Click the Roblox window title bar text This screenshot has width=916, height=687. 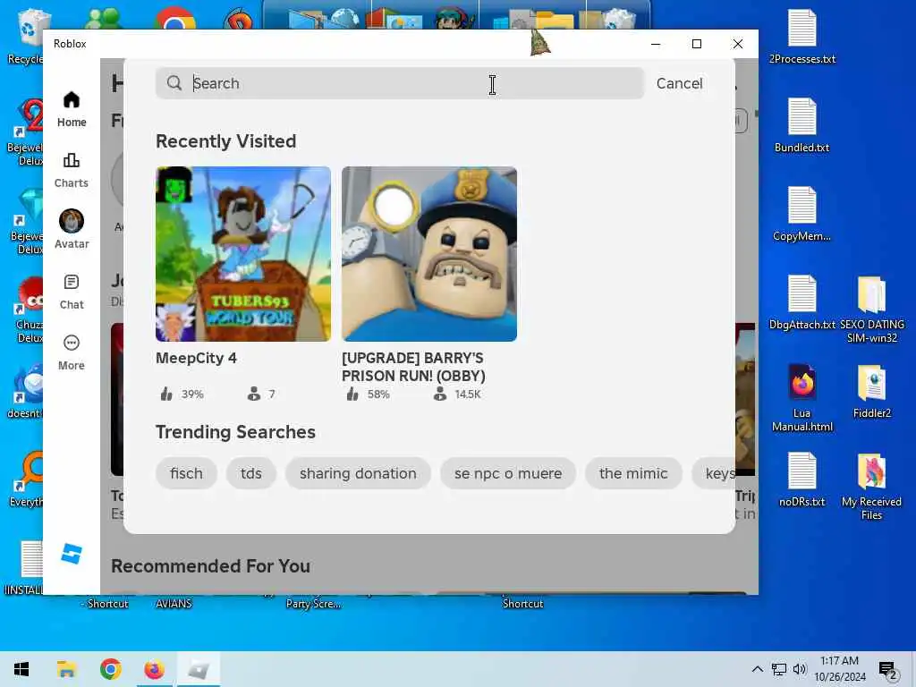coord(70,44)
